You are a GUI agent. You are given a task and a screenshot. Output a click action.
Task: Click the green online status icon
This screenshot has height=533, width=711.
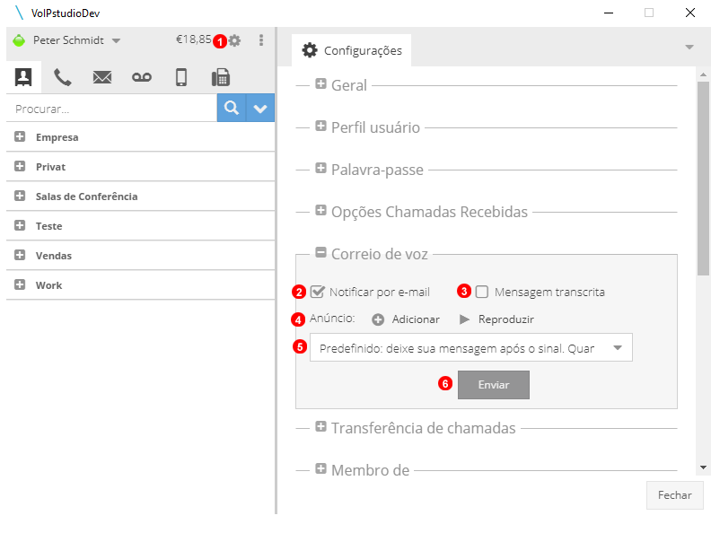click(x=19, y=40)
